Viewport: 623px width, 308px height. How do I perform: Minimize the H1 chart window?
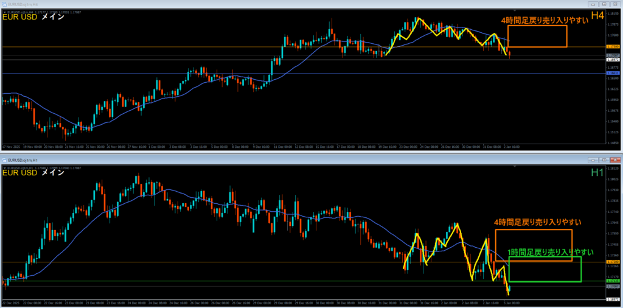tap(592, 159)
